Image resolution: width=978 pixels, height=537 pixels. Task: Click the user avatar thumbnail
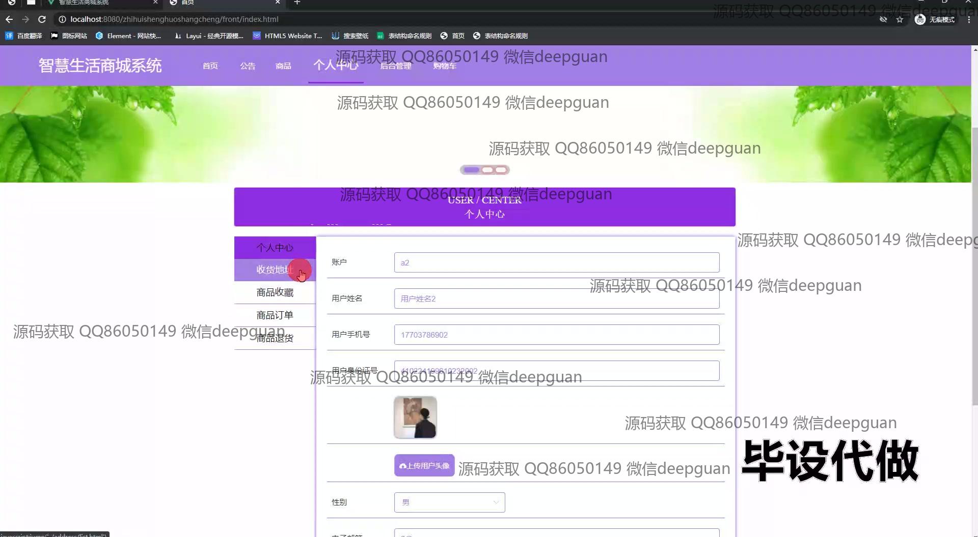(x=415, y=417)
